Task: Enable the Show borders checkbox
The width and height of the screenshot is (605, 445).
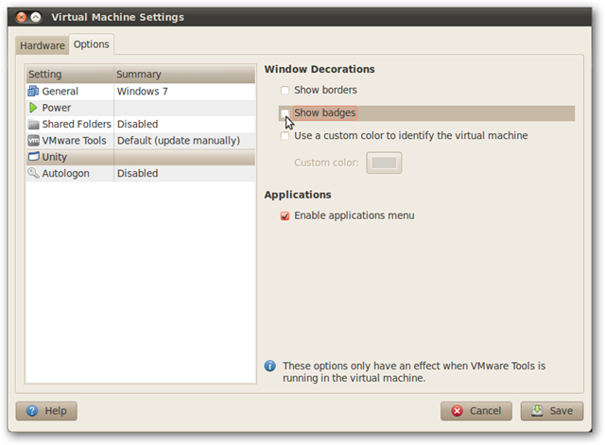Action: pos(285,91)
